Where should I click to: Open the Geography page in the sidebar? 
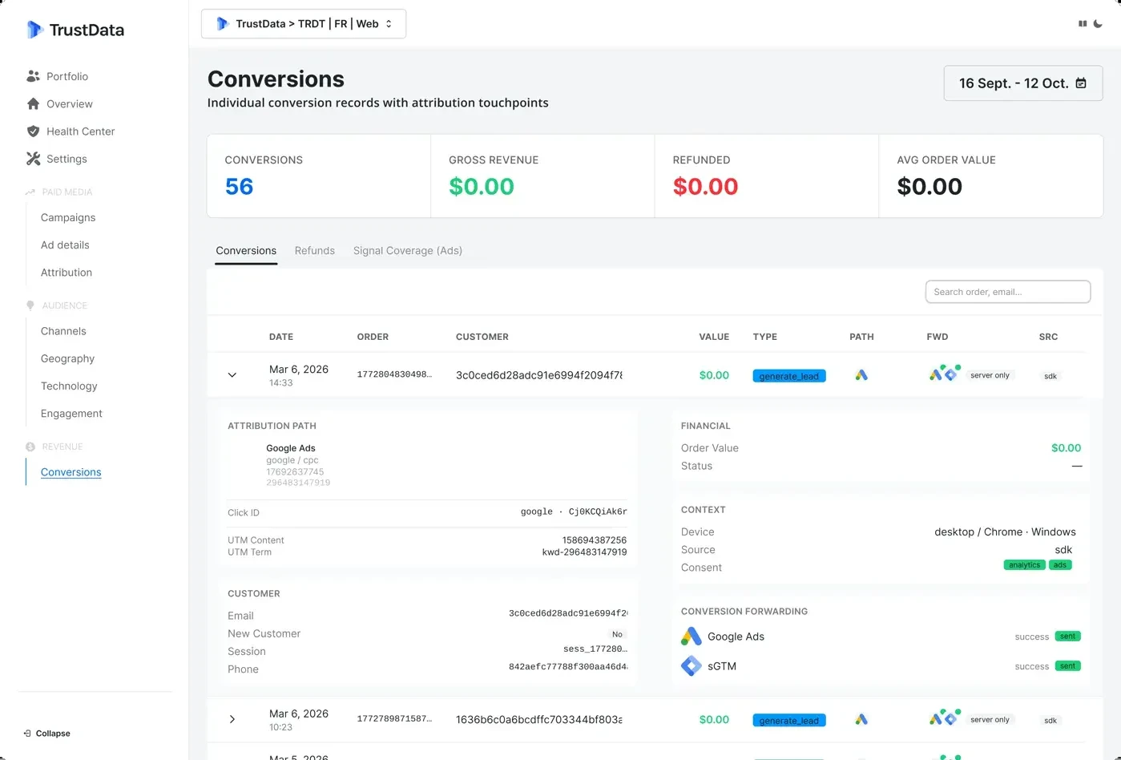[67, 358]
